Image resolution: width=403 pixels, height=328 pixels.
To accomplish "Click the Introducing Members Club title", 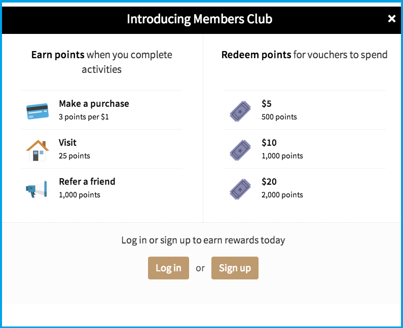I will point(199,19).
